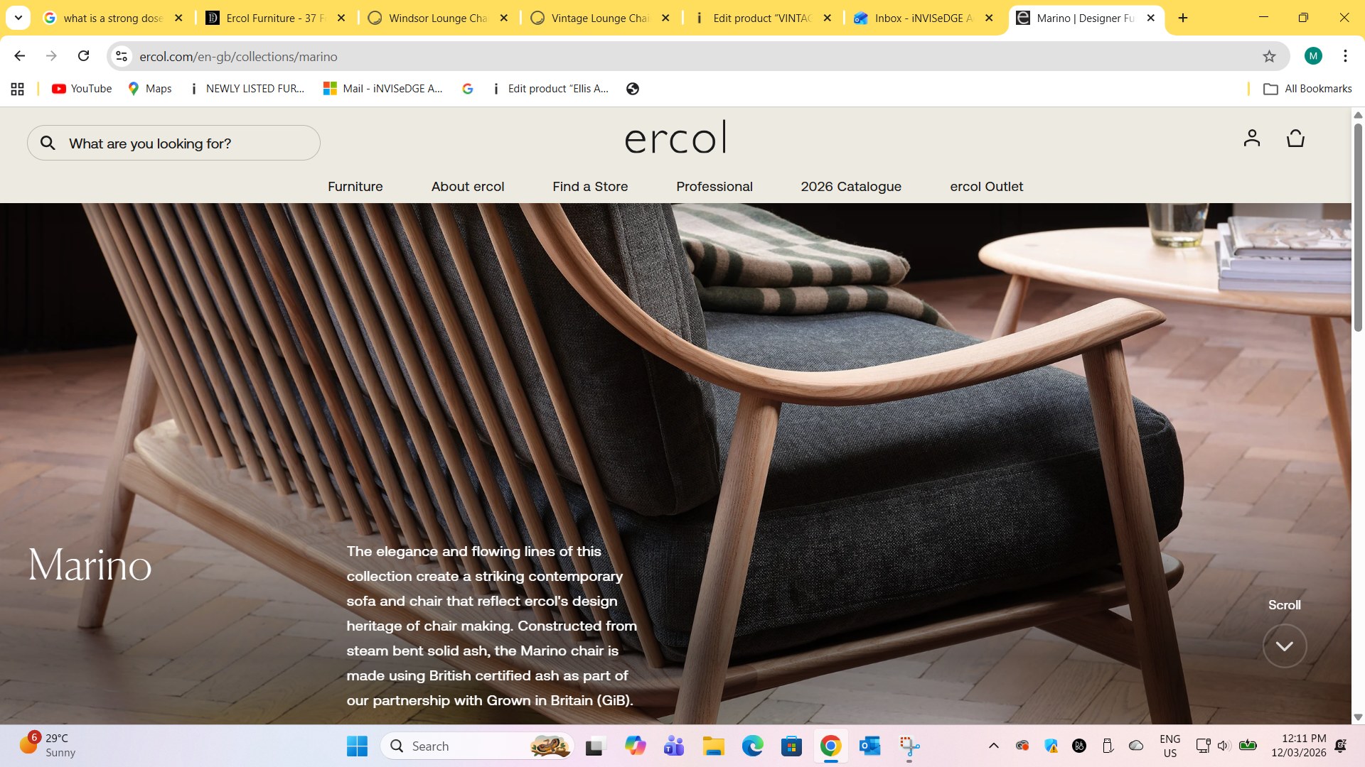
Task: Click the page vertical scrollbar thumb
Action: [1358, 227]
